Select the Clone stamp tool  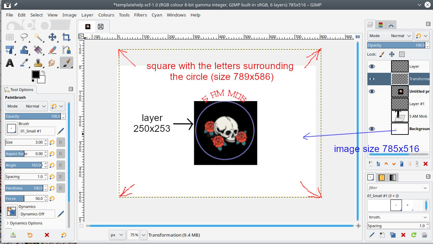[x=38, y=63]
